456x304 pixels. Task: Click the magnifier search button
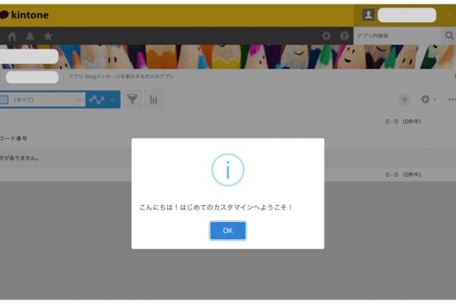click(448, 36)
